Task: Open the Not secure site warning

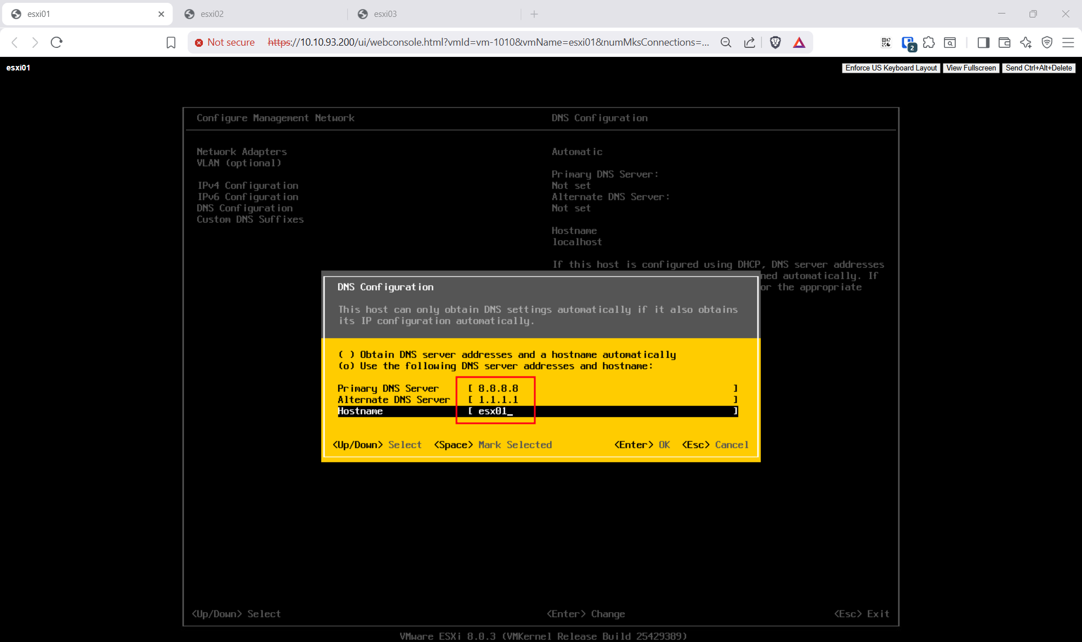Action: tap(225, 42)
